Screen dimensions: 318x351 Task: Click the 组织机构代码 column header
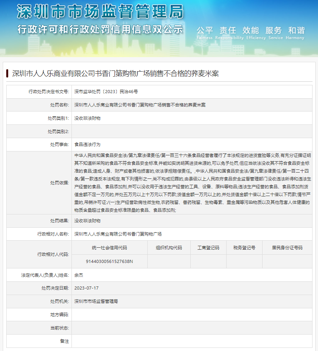point(169,248)
